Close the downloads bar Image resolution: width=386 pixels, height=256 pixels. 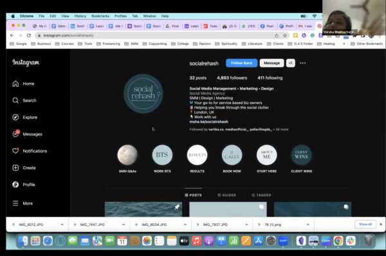381,225
